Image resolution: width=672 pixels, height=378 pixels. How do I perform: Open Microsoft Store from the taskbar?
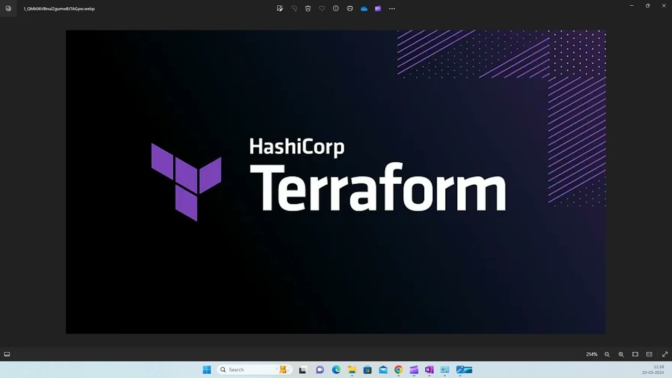coord(367,370)
